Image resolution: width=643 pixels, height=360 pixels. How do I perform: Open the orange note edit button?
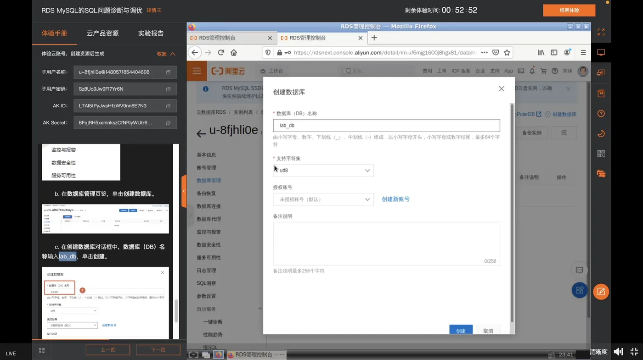pyautogui.click(x=601, y=292)
